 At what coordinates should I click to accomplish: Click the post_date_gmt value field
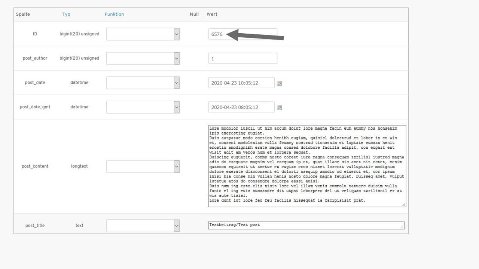(241, 107)
